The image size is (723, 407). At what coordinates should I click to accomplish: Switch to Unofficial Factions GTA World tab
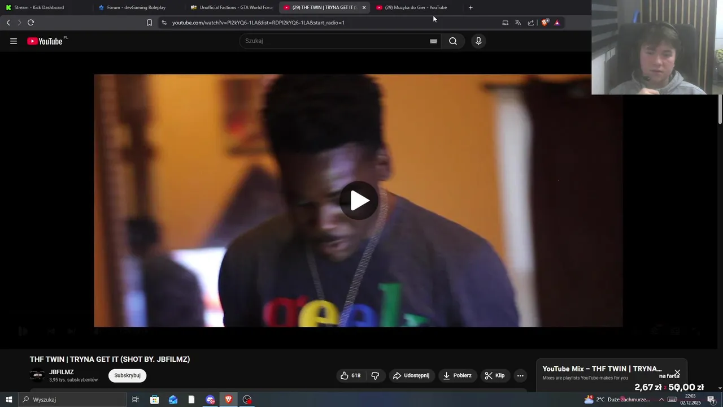[232, 7]
